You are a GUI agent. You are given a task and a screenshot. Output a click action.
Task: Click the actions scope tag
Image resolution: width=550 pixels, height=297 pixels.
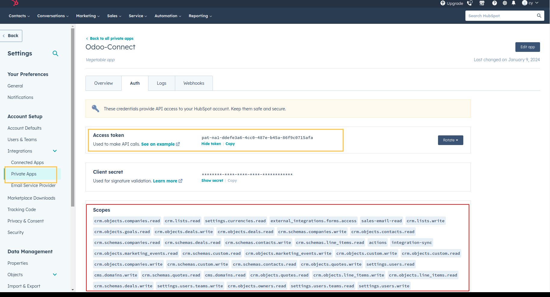pyautogui.click(x=378, y=242)
